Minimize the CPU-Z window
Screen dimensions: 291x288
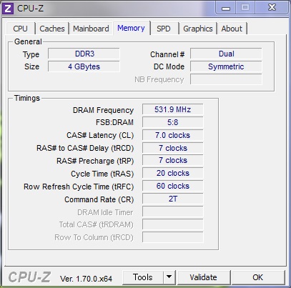[226, 9]
